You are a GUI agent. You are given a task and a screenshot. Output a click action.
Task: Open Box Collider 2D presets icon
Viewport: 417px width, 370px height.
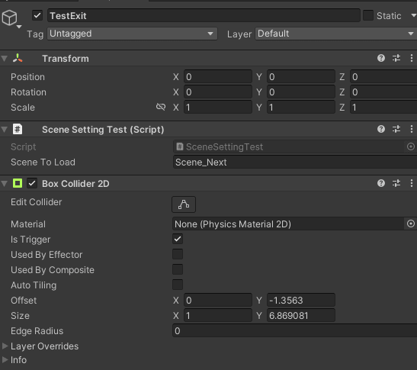pyautogui.click(x=396, y=183)
